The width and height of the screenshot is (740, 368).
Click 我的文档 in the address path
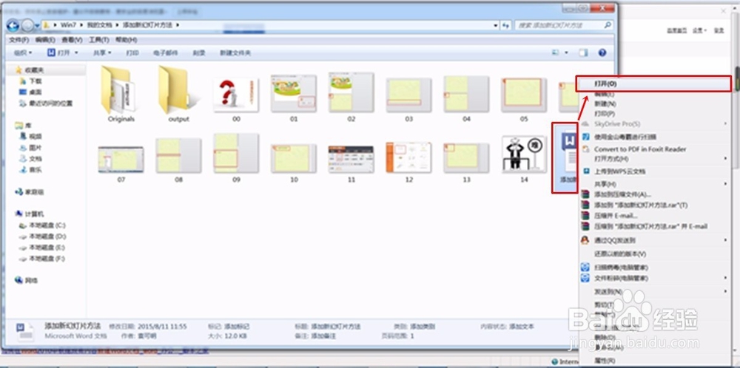point(99,24)
